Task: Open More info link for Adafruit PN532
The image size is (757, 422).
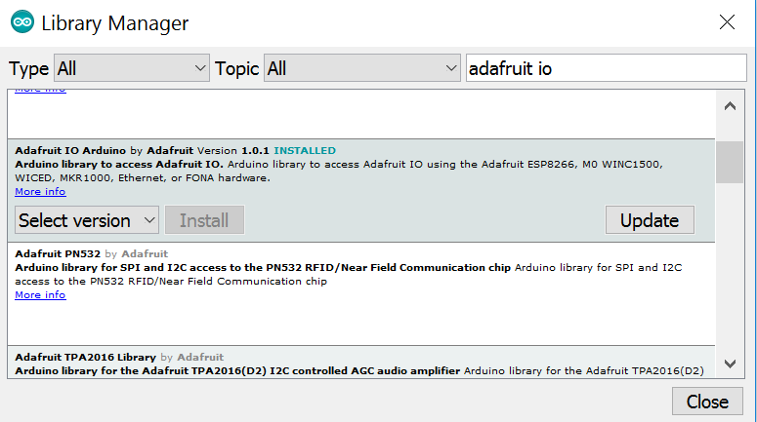Action: click(x=40, y=294)
